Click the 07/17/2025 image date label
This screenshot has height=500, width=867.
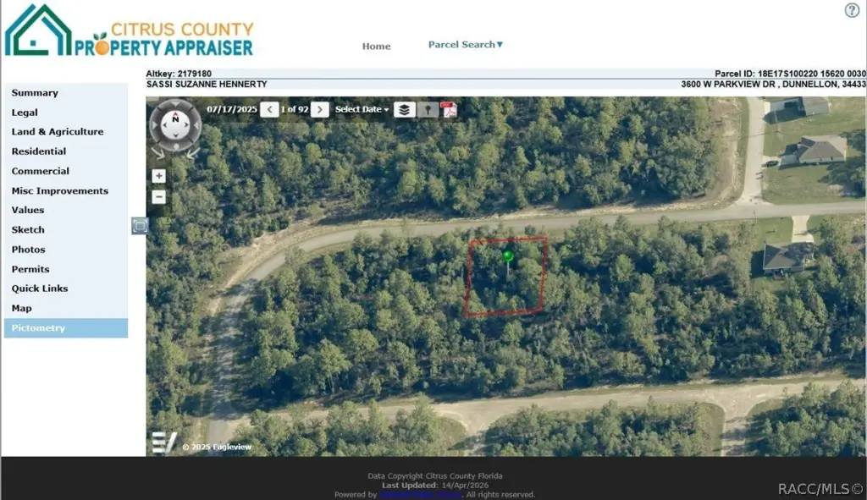[x=232, y=109]
